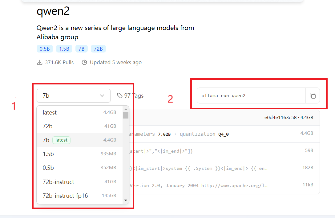This screenshot has width=335, height=218.
Task: Select the 1.5b model option
Action: pyautogui.click(x=79, y=154)
